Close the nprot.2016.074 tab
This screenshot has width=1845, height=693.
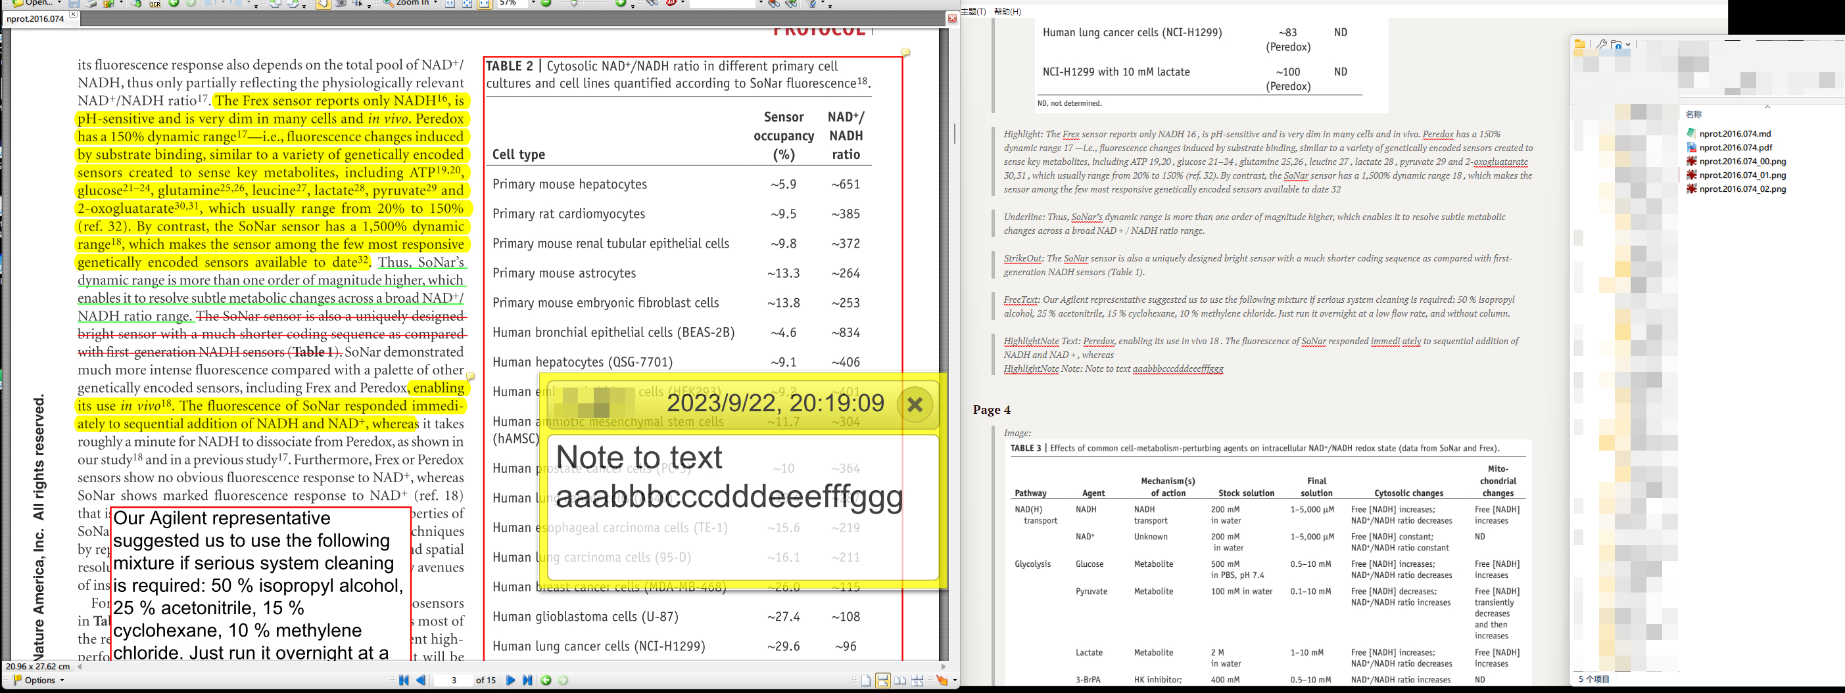[x=73, y=14]
